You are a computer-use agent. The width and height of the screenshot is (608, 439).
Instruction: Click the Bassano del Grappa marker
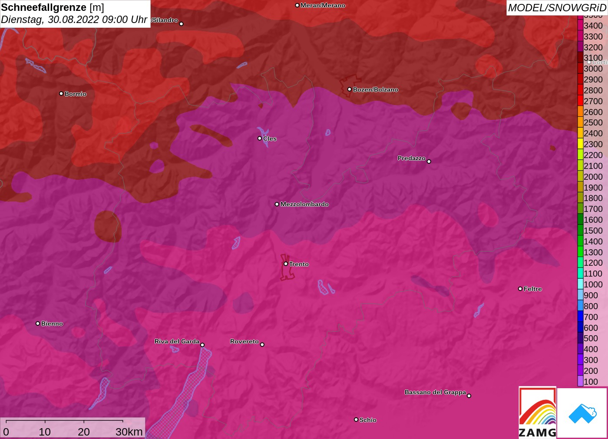tap(469, 396)
